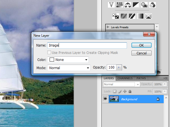Click the lock image pixels brush icon
The height and width of the screenshot is (127, 170).
[x=120, y=91]
